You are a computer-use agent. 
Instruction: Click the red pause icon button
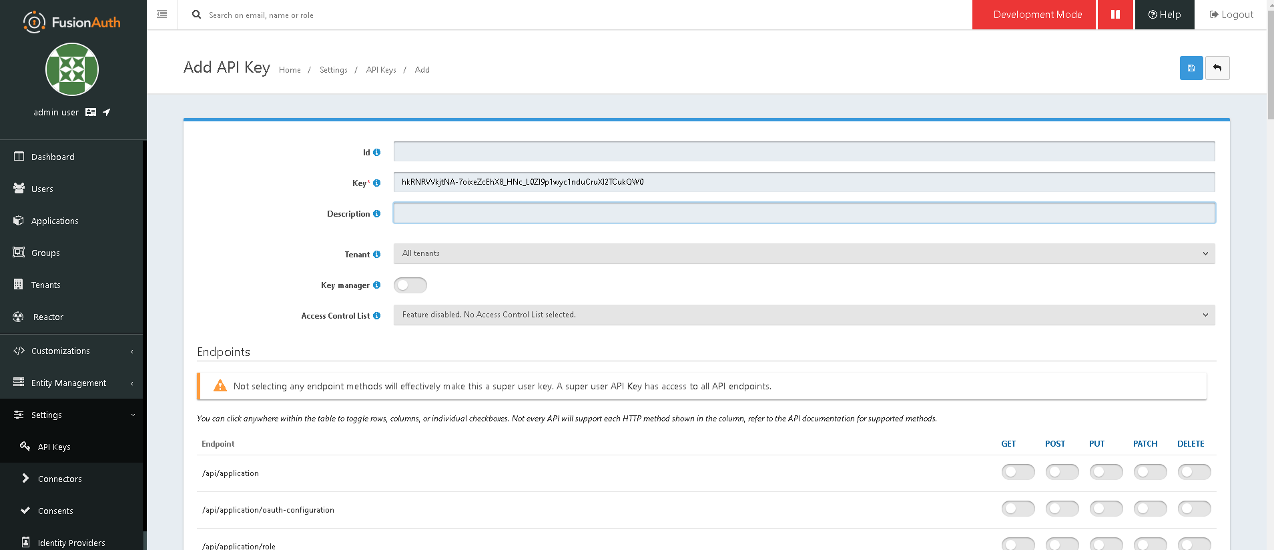(x=1115, y=15)
